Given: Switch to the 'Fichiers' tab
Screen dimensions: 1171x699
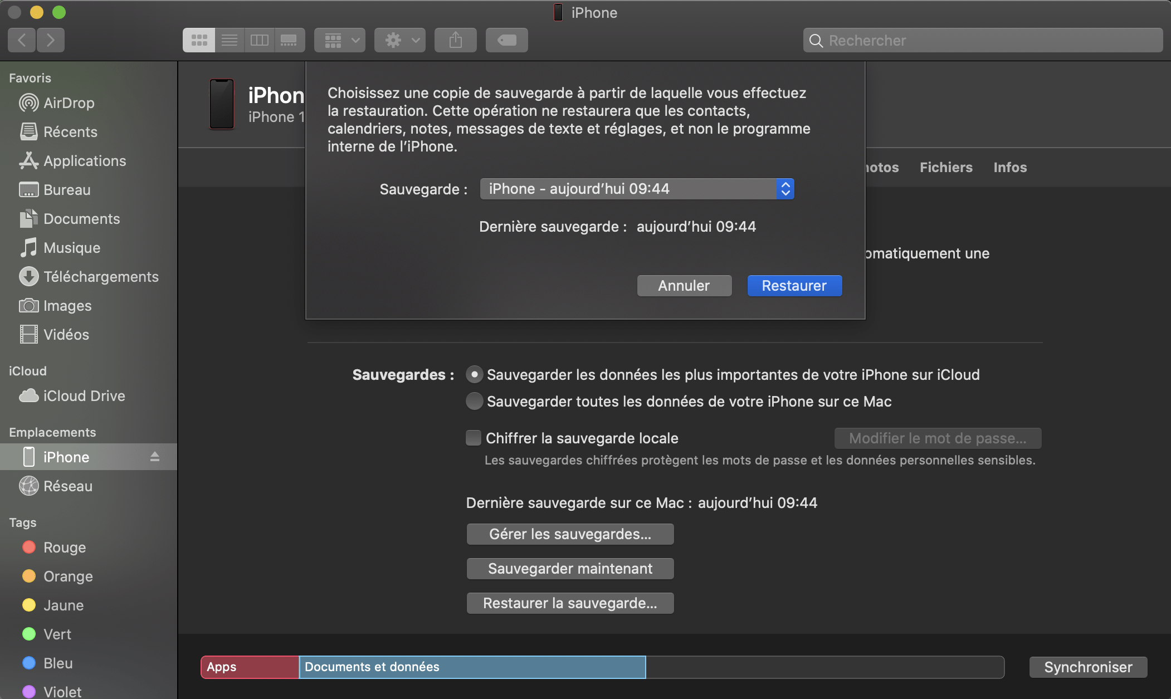Looking at the screenshot, I should 946,167.
